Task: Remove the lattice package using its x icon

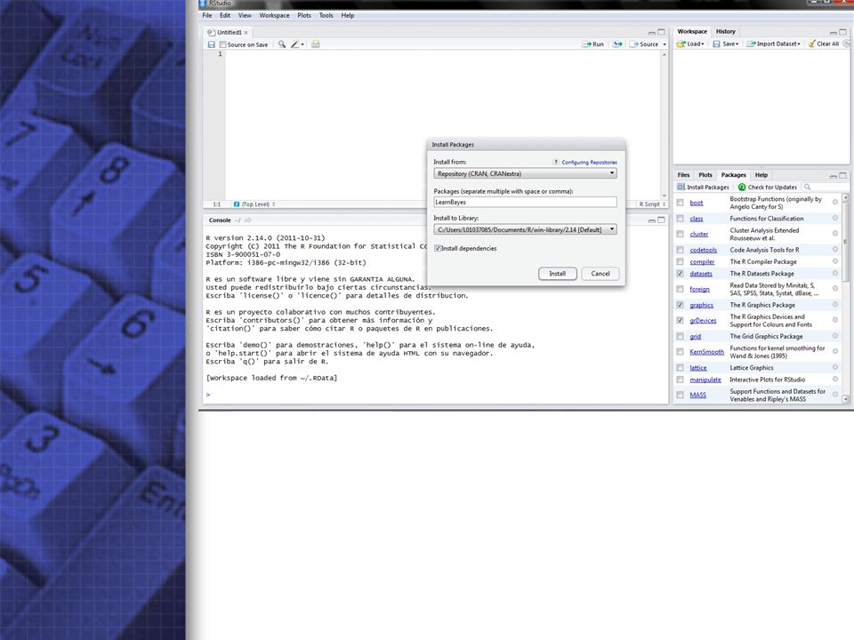Action: click(835, 368)
